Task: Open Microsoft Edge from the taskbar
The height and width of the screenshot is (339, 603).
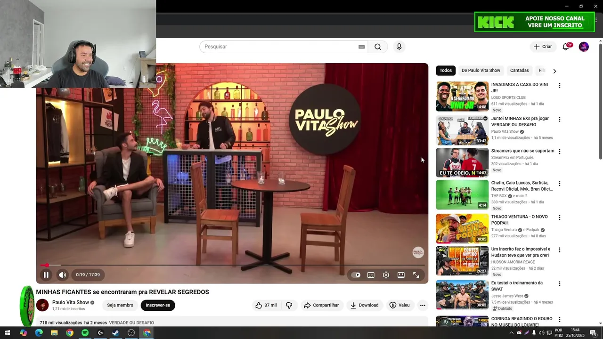Action: click(x=39, y=333)
